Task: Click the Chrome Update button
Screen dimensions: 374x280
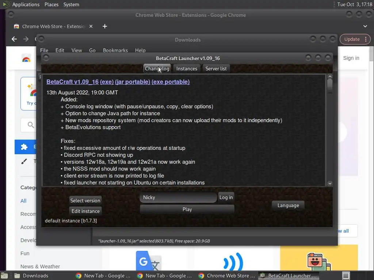Action: point(352,39)
